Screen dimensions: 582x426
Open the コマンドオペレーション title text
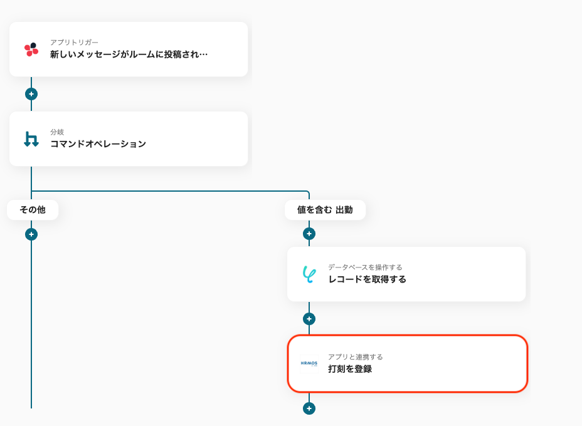[x=98, y=144]
